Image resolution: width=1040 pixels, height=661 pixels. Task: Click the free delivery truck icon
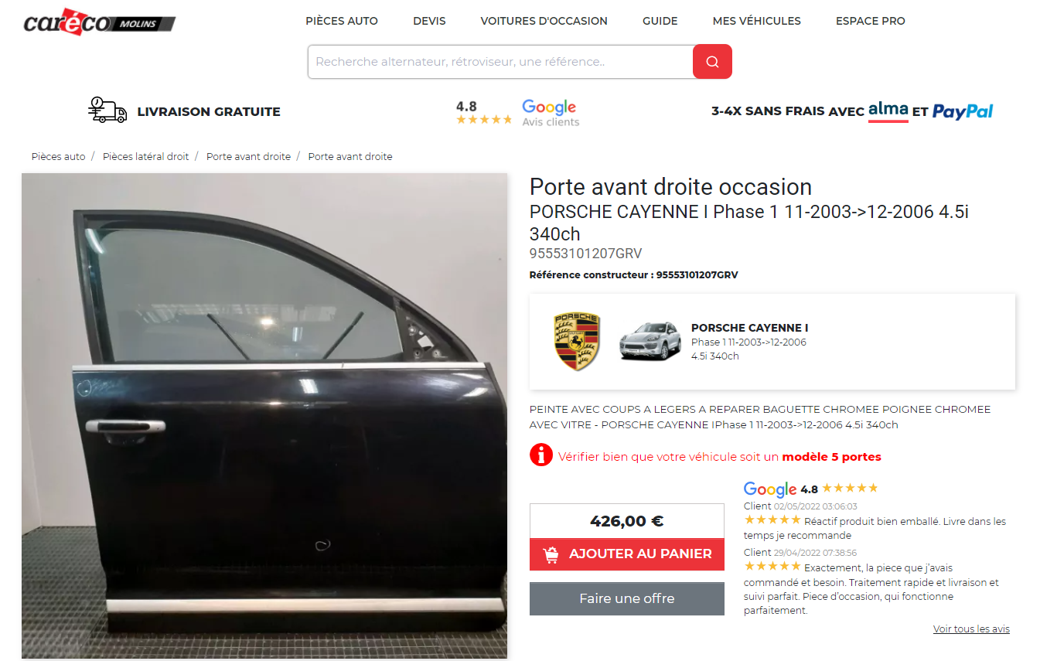(107, 111)
